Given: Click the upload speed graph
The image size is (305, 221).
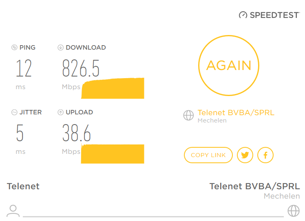Looking at the screenshot, I should (113, 153).
